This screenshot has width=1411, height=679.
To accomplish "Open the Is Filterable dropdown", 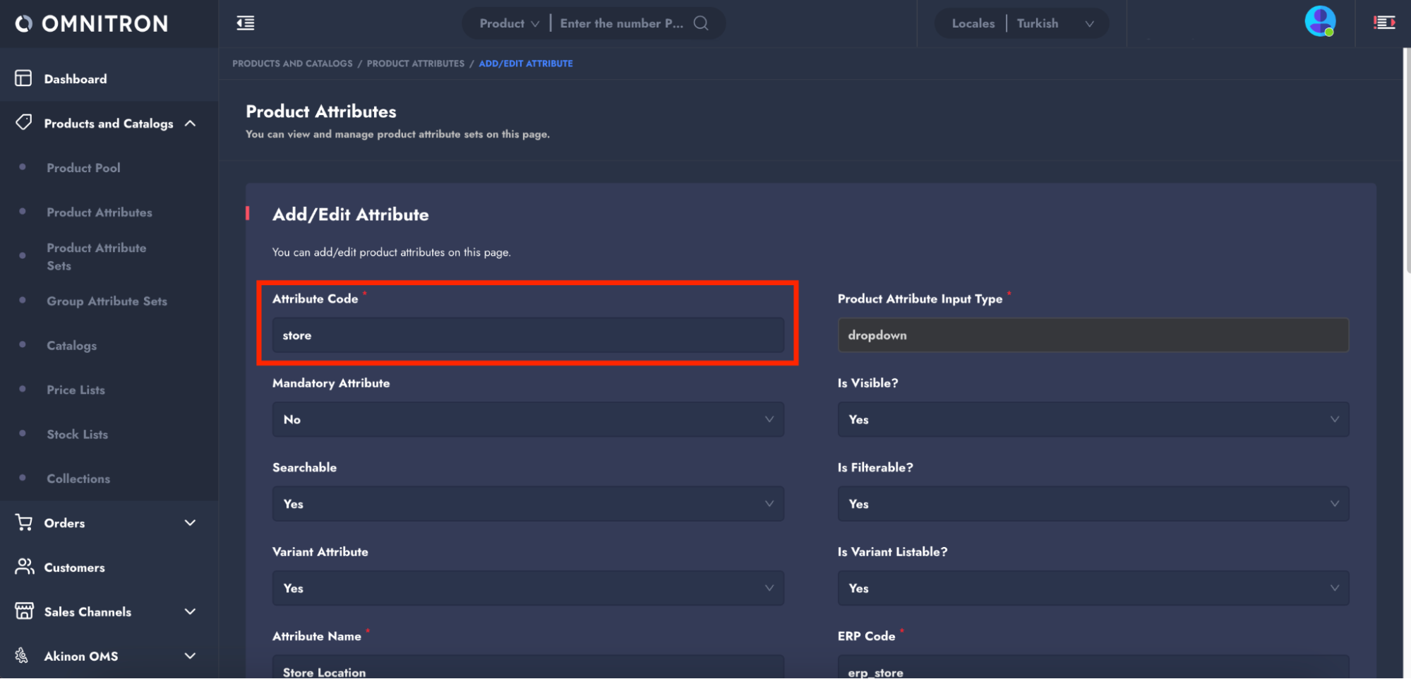I will 1093,504.
